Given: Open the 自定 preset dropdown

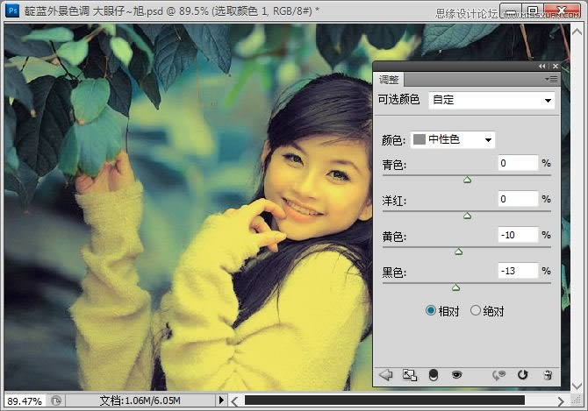Looking at the screenshot, I should 492,101.
